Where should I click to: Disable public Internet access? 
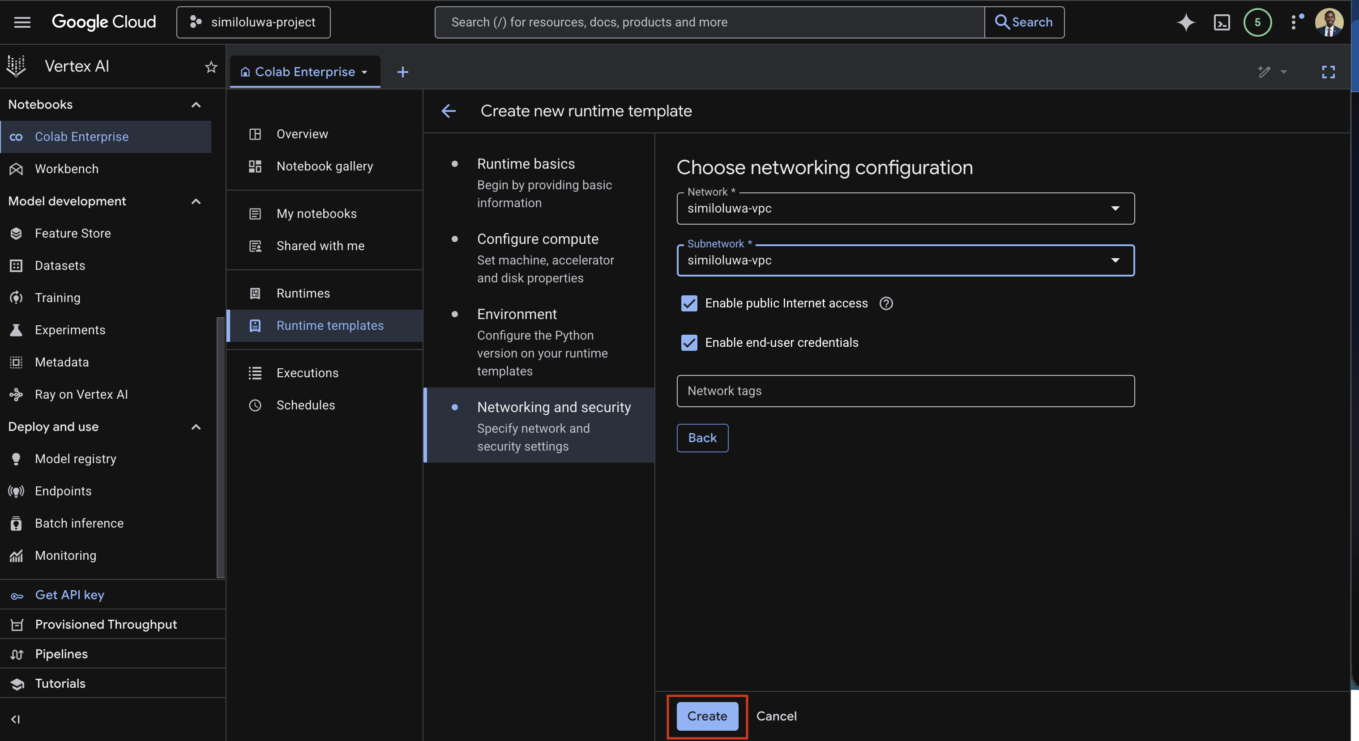tap(689, 303)
